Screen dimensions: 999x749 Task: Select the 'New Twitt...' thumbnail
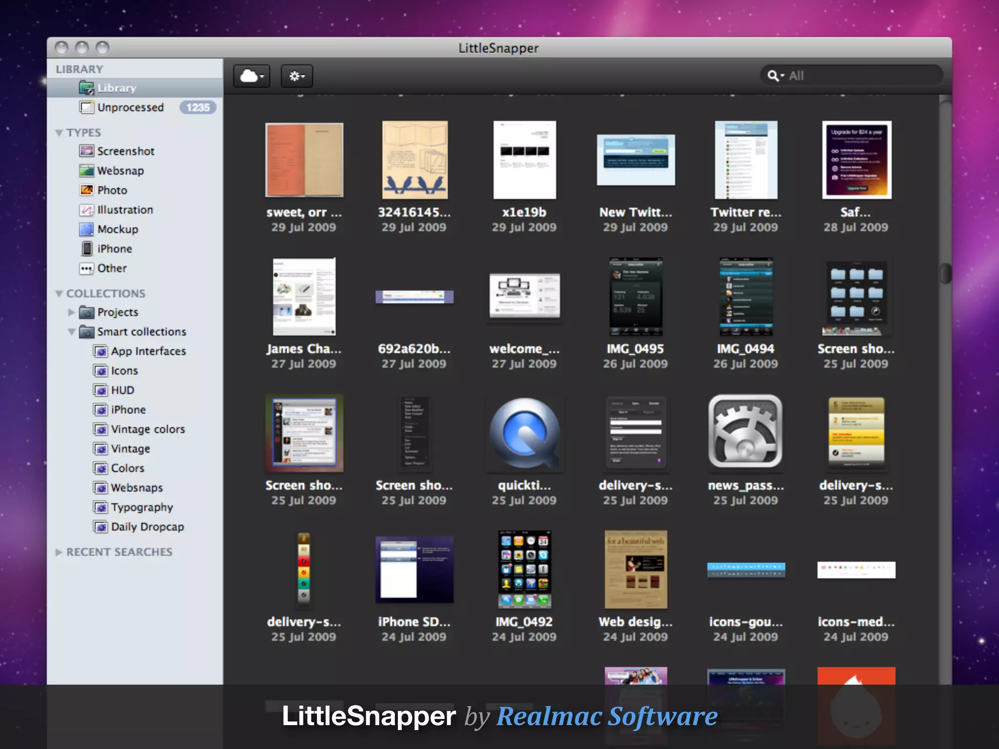636,160
